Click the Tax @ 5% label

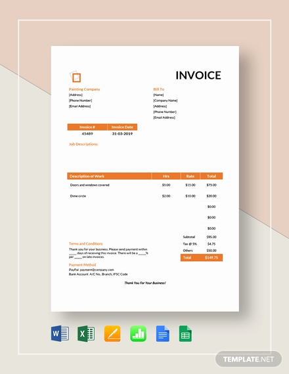(x=190, y=244)
